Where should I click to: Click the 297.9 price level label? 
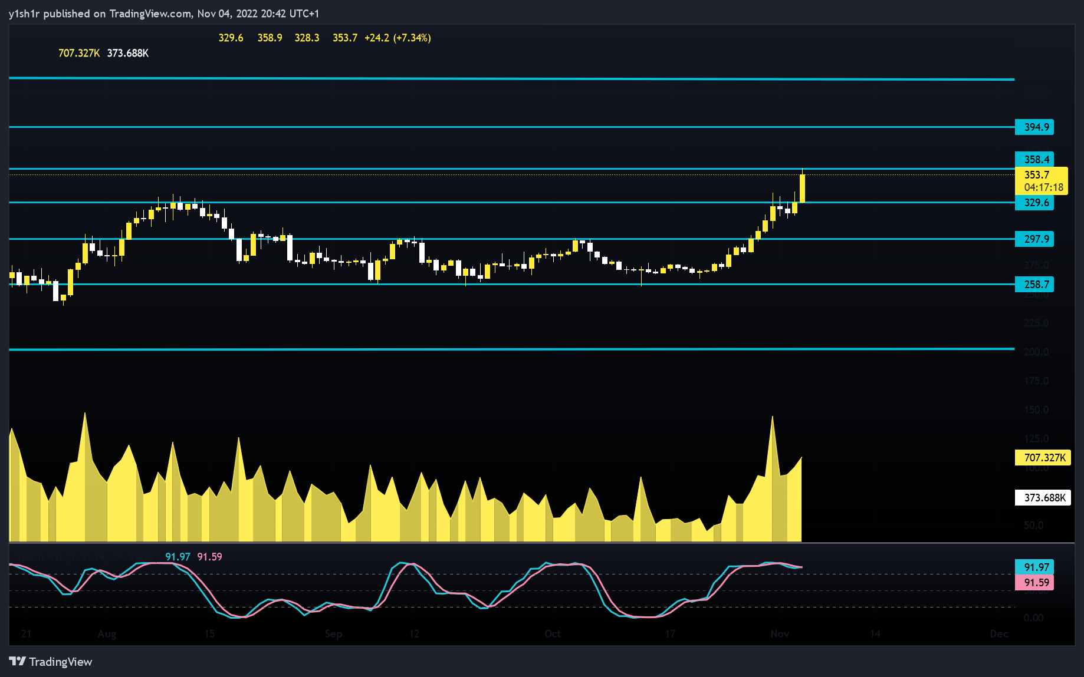1034,239
